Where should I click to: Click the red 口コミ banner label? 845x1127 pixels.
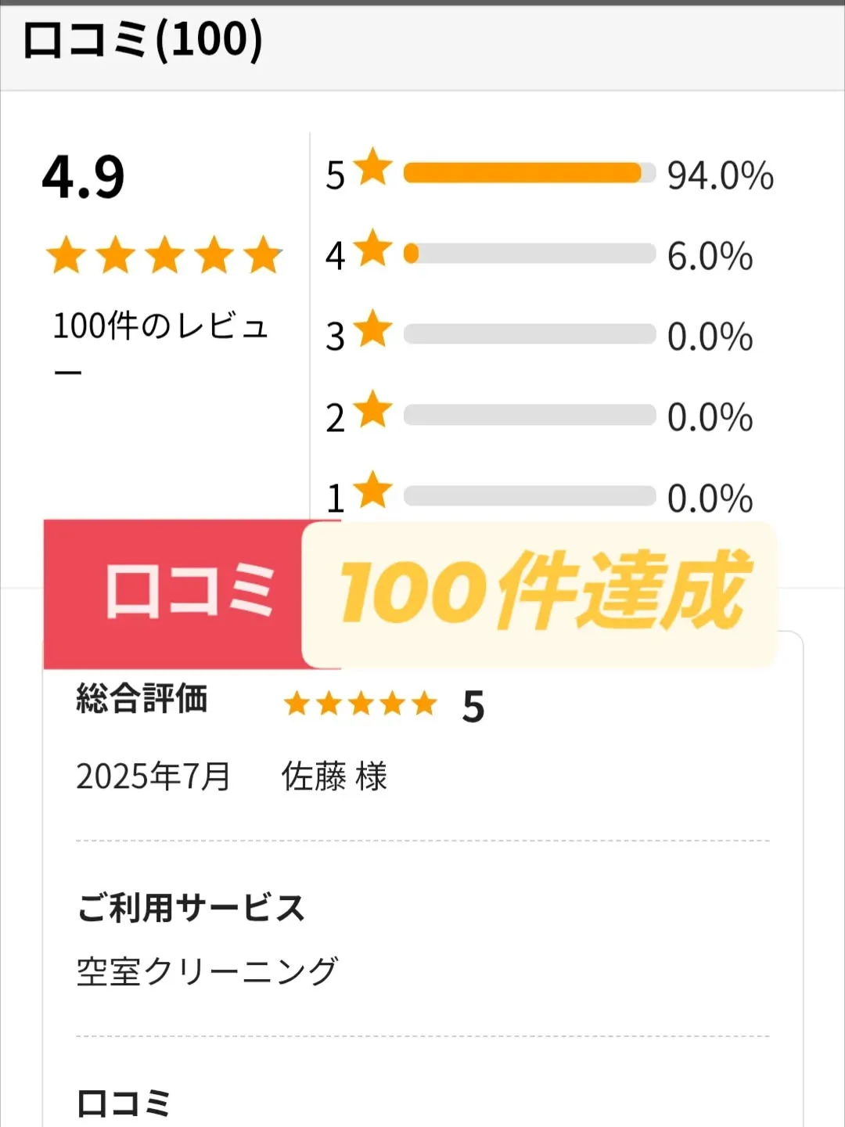189,593
